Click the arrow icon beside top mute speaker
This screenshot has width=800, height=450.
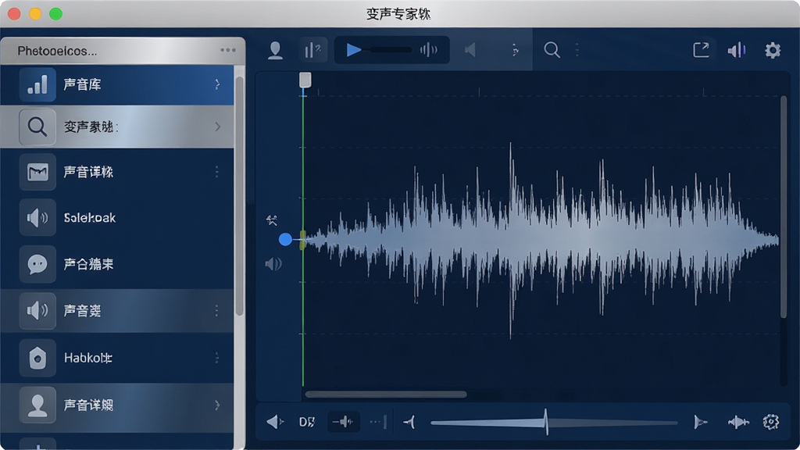click(x=515, y=50)
